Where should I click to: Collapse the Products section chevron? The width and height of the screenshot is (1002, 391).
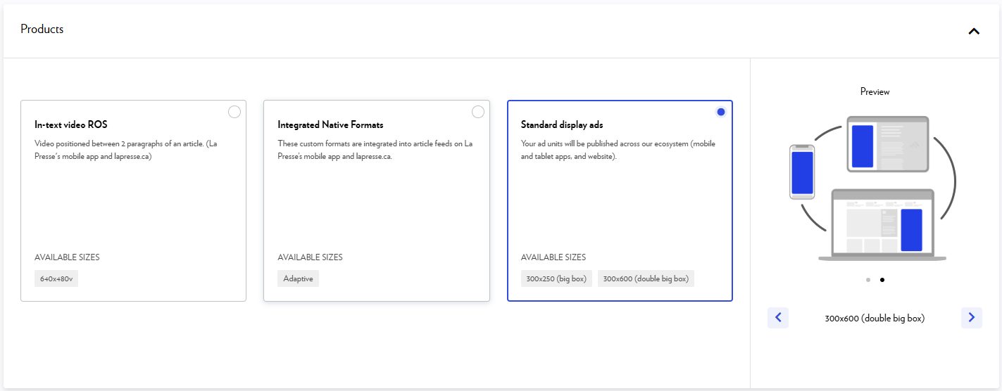pyautogui.click(x=974, y=31)
